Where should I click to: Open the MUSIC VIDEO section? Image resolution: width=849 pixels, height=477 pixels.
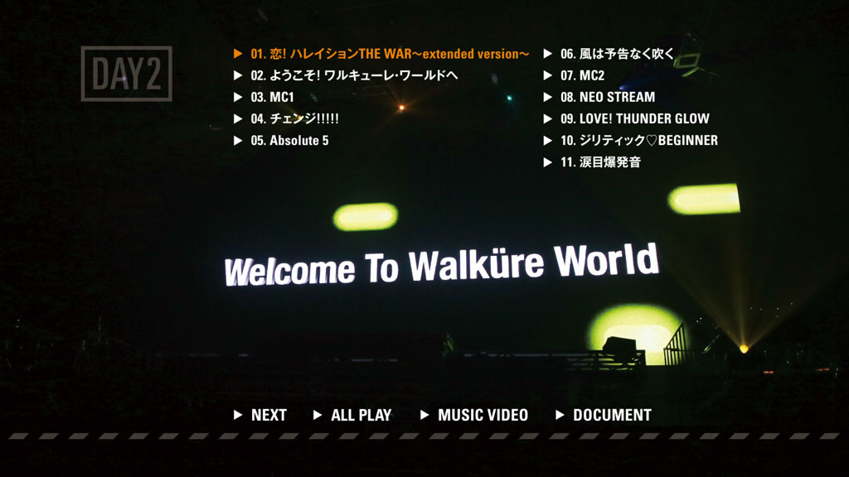tap(483, 415)
